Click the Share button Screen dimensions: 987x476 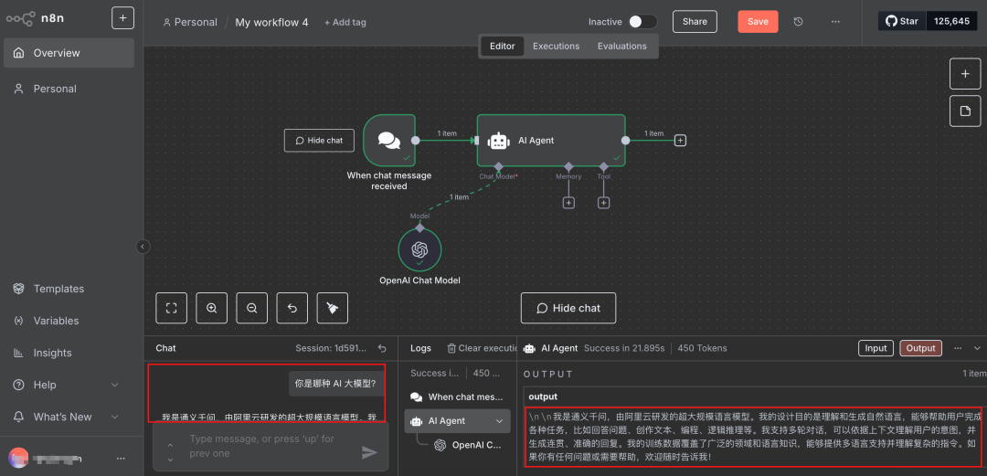[695, 21]
